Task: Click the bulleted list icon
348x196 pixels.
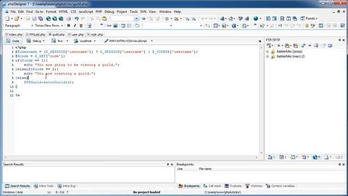Action: 129,26
